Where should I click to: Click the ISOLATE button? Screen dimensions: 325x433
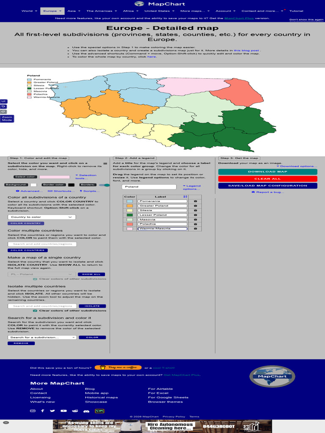92,306
